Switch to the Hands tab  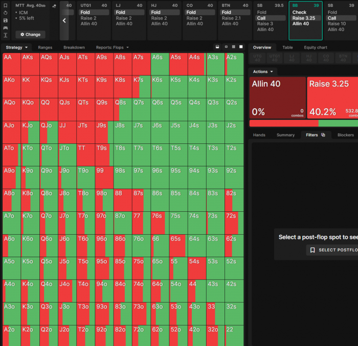pyautogui.click(x=259, y=135)
